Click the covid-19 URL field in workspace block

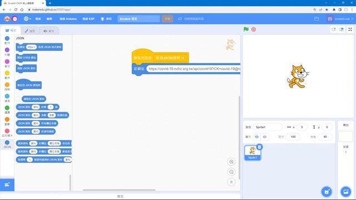pyautogui.click(x=194, y=69)
